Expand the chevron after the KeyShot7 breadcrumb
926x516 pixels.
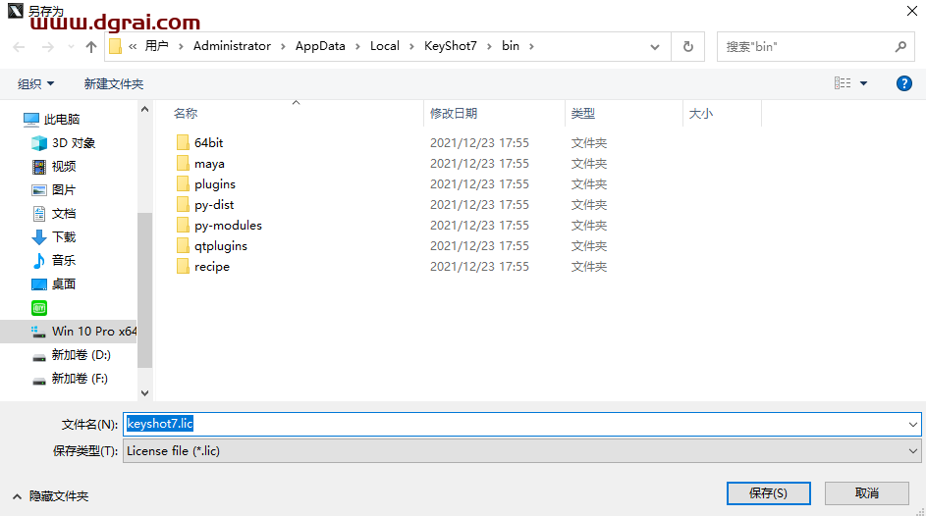click(489, 46)
